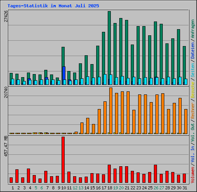The image size is (197, 192).
Task: Click the tall red volume bar for day 10
Action: pyautogui.click(x=63, y=160)
